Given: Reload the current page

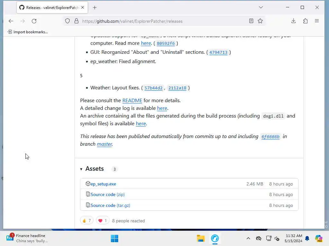Looking at the screenshot, I should [x=34, y=21].
